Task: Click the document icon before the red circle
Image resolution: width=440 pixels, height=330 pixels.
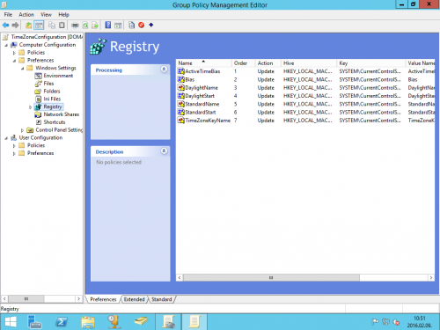Action: pyautogui.click(x=131, y=26)
